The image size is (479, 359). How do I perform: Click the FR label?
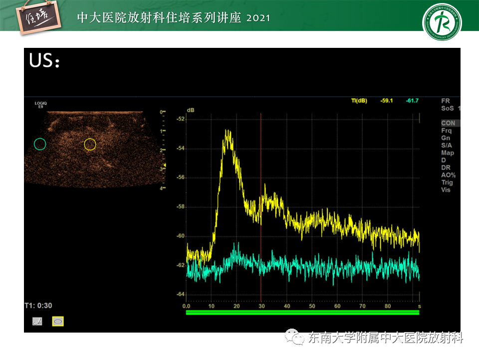point(446,101)
